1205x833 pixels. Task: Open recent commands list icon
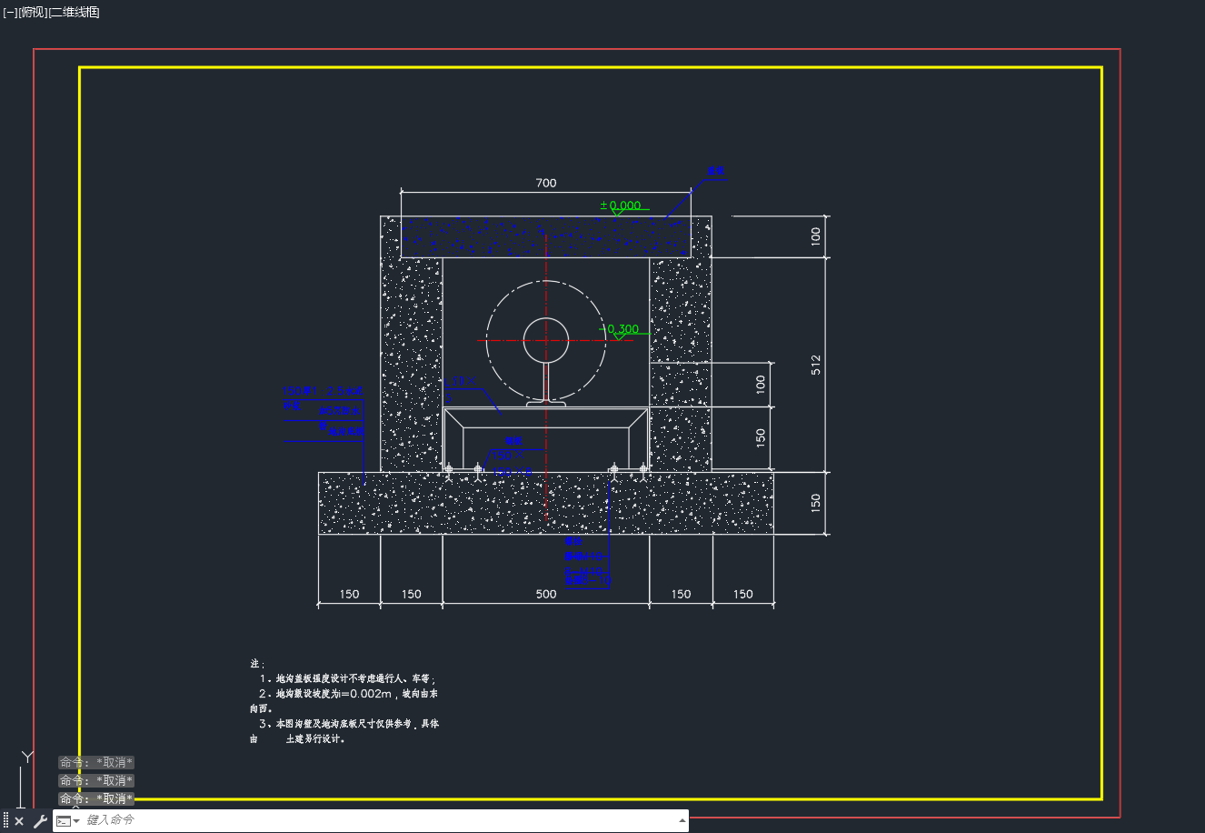(x=67, y=821)
